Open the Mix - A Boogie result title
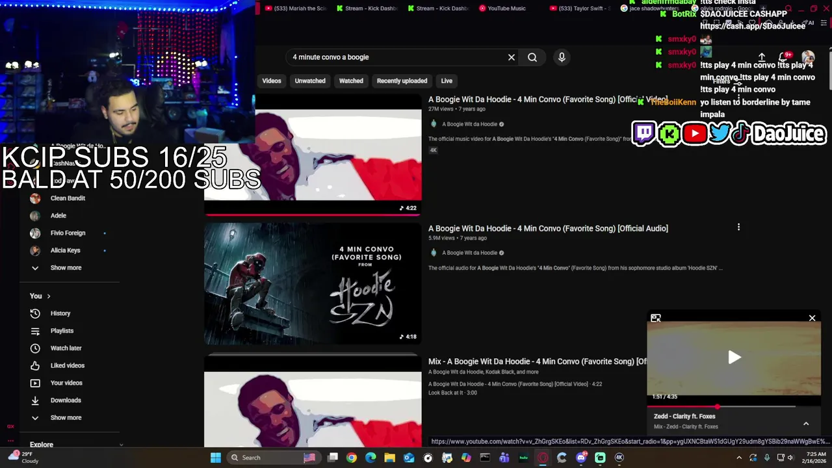The height and width of the screenshot is (468, 832). pos(538,361)
